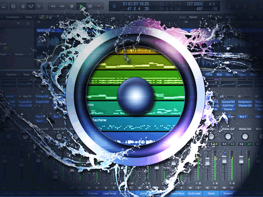Viewport: 263px width, 197px height.
Task: Open the Bus 1 send on Cowbell strip
Action: tap(243, 117)
